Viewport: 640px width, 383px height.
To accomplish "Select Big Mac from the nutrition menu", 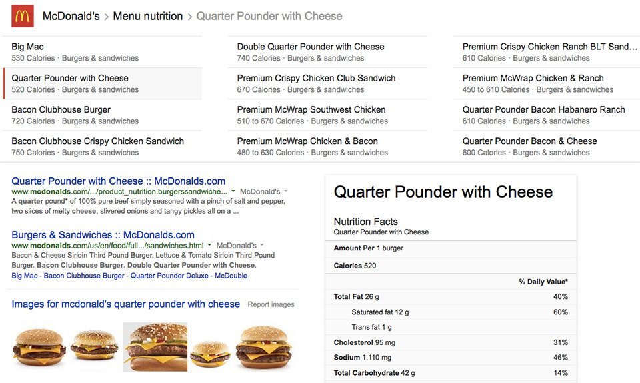I will click(x=27, y=47).
